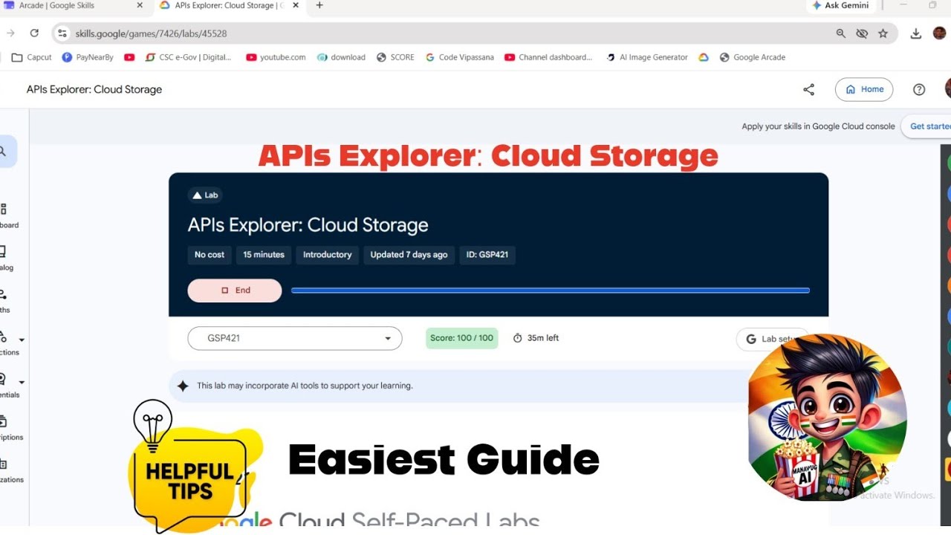Click the share icon in the page header
This screenshot has height=535, width=951.
tap(809, 89)
